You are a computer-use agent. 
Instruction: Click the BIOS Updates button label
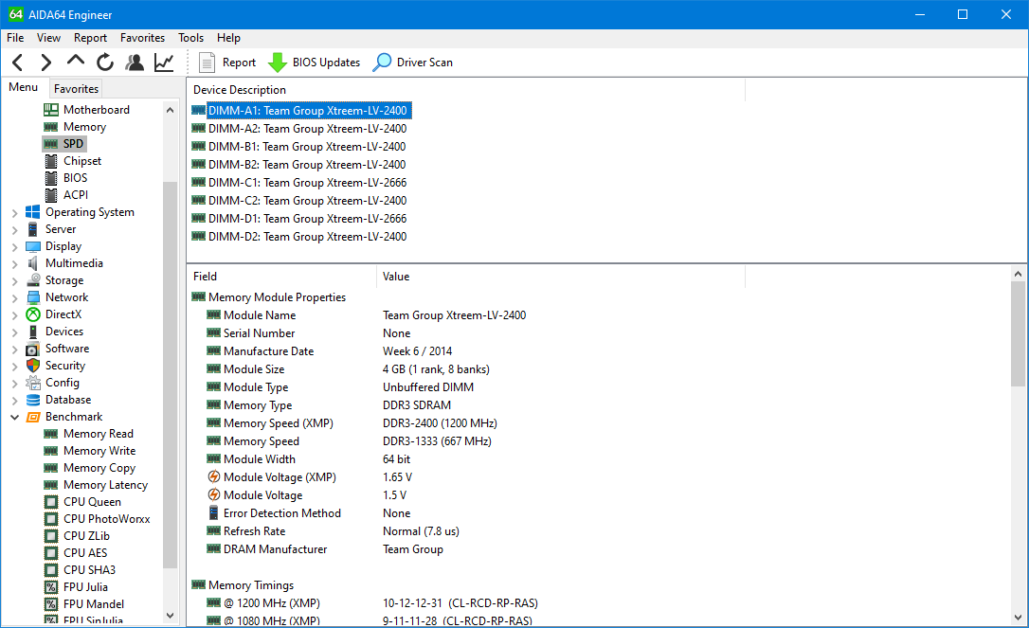pyautogui.click(x=326, y=63)
